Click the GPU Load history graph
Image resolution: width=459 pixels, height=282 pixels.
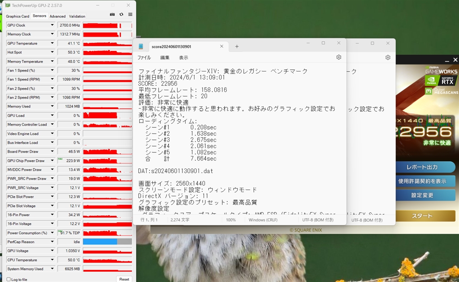(x=108, y=116)
